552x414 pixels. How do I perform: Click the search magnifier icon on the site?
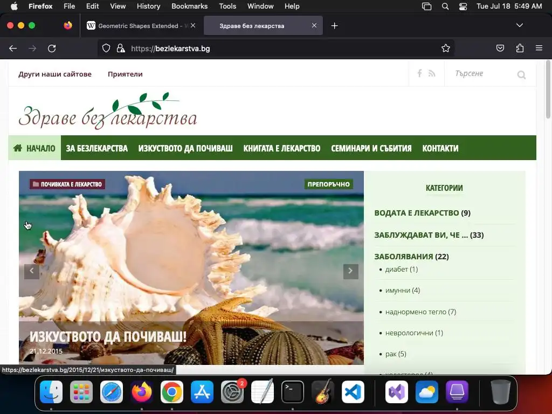(521, 74)
